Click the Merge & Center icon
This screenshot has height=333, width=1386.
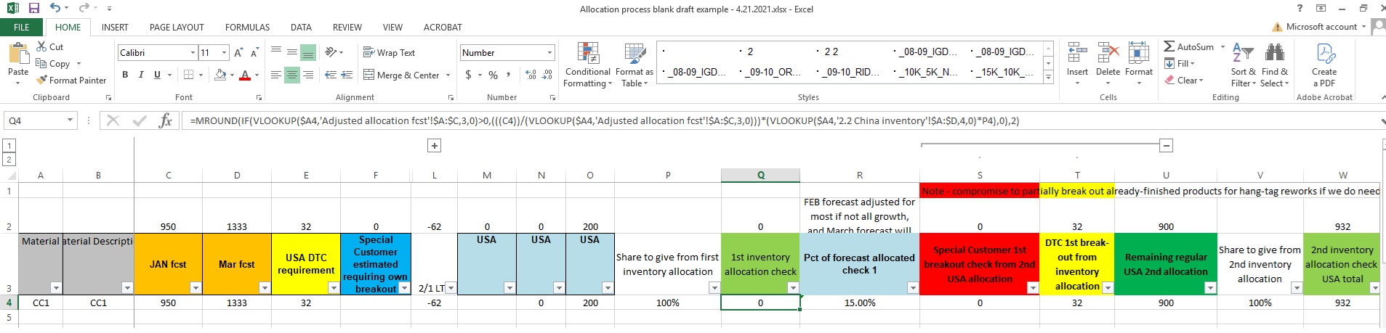369,75
